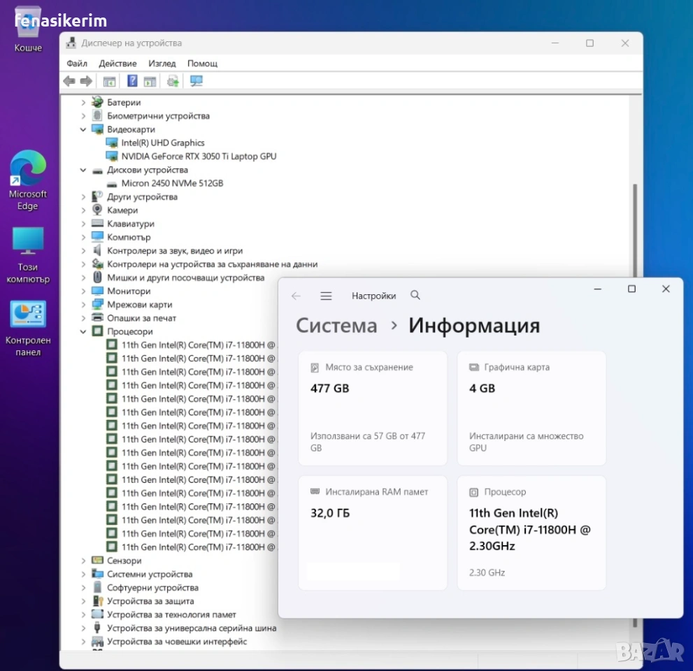Open the Контролен панел desktop icon
Screen dimensions: 693x671
(x=28, y=327)
